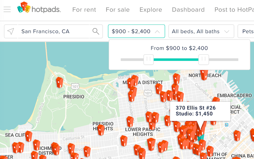Open the For rent menu
Viewport: 254px width, 159px height.
coord(84,10)
